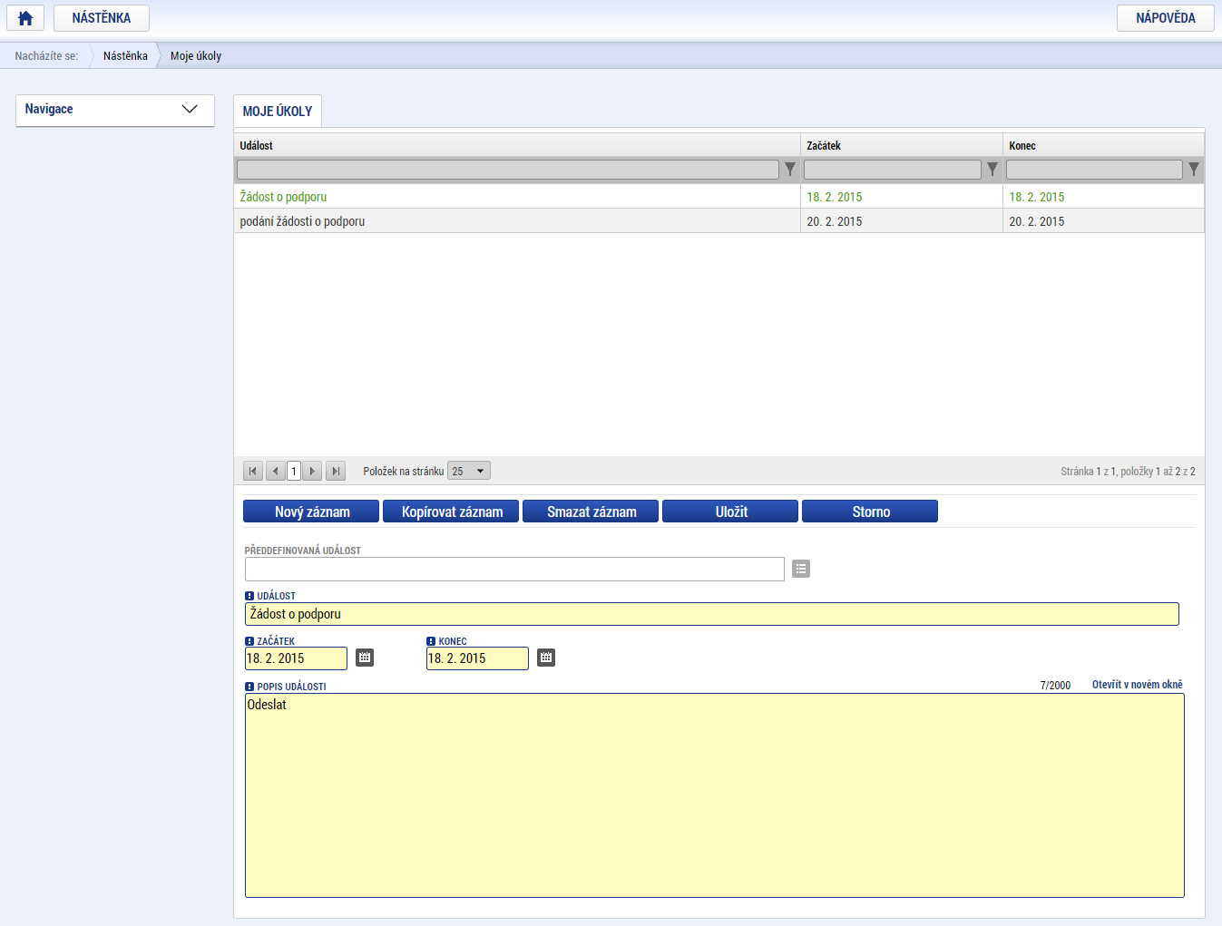This screenshot has width=1222, height=926.
Task: Select page number 1 in pager
Action: point(294,471)
